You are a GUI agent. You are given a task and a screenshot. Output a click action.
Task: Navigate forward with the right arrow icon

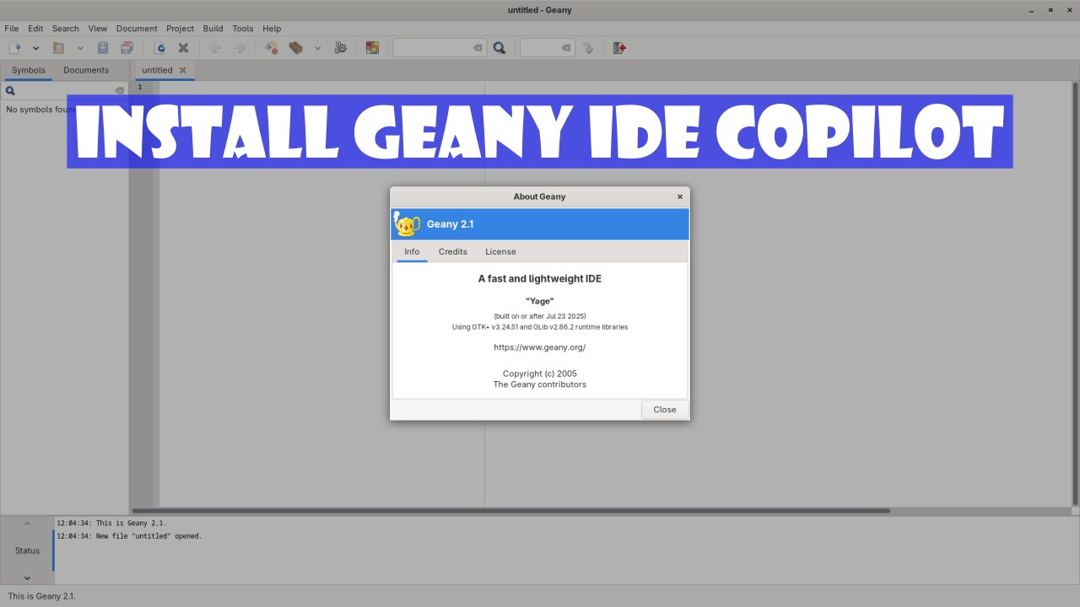pos(240,48)
